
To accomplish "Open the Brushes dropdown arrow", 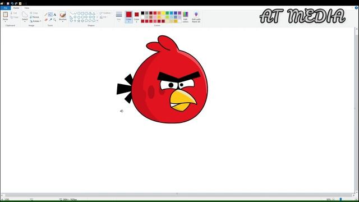I will pyautogui.click(x=63, y=21).
